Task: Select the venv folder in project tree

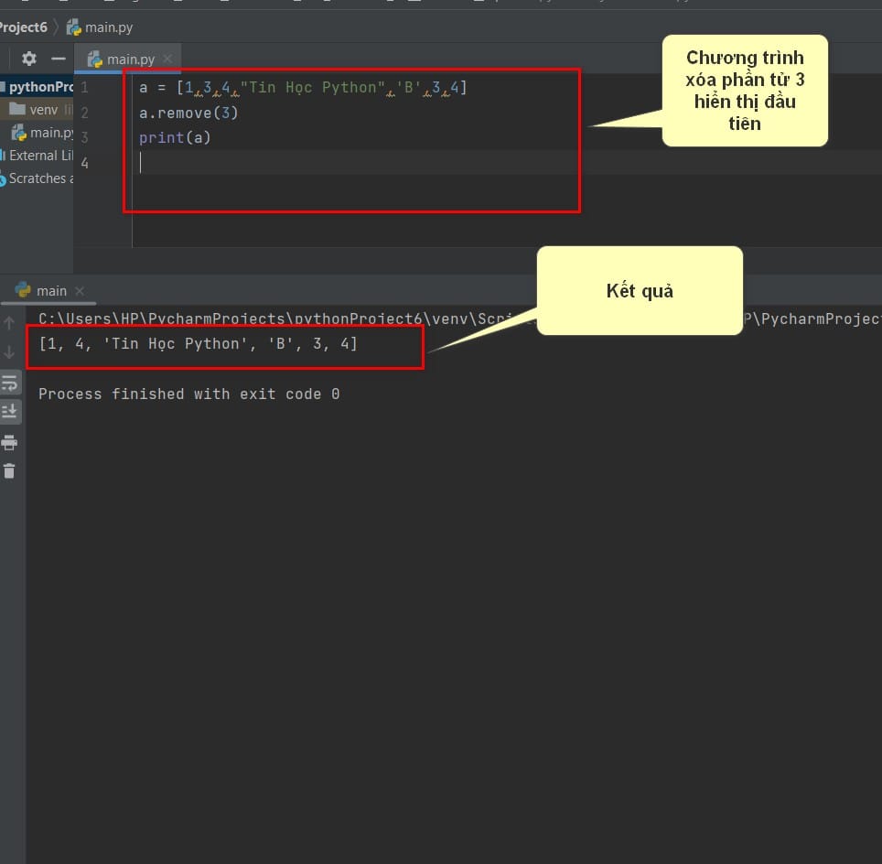Action: click(37, 110)
